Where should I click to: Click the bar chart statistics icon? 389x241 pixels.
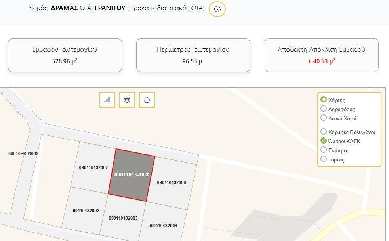point(107,100)
